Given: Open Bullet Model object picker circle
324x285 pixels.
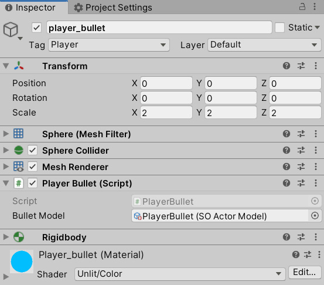Looking at the screenshot, I should (315, 216).
